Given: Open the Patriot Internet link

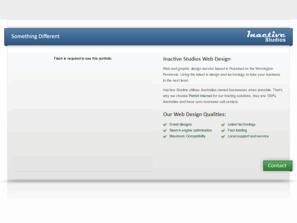Looking at the screenshot, I should coord(200,96).
